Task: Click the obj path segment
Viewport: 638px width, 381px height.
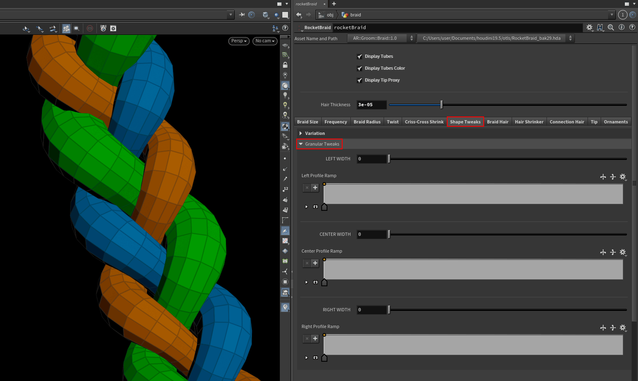Action: point(327,15)
